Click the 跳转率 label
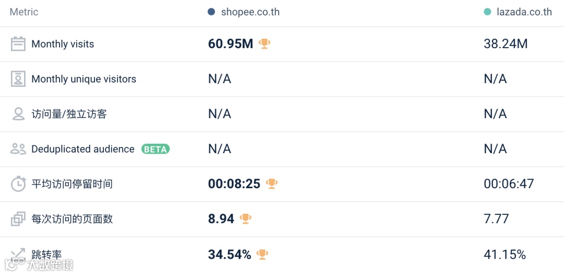The image size is (564, 275). tap(47, 255)
